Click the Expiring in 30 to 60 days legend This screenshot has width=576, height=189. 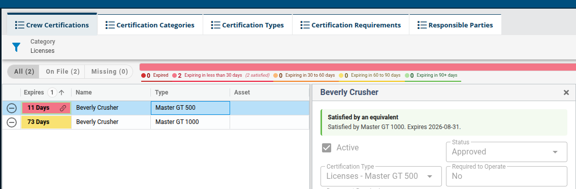[304, 75]
